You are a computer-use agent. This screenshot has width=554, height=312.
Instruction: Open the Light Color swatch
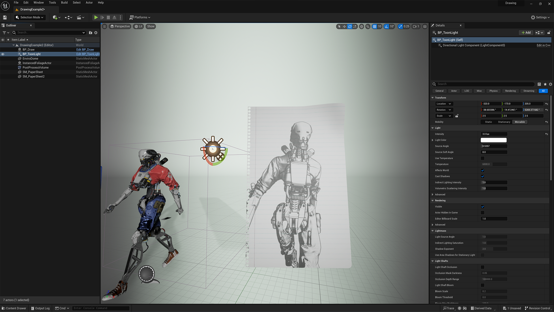[x=493, y=140]
